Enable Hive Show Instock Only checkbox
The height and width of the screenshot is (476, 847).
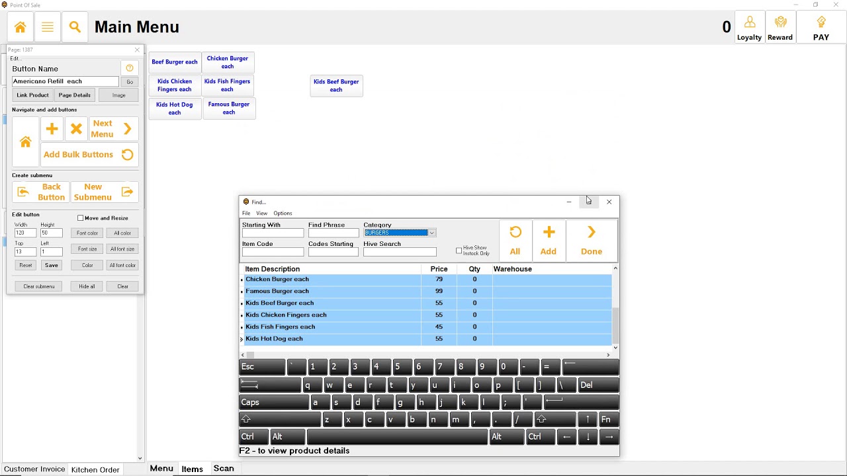click(459, 251)
